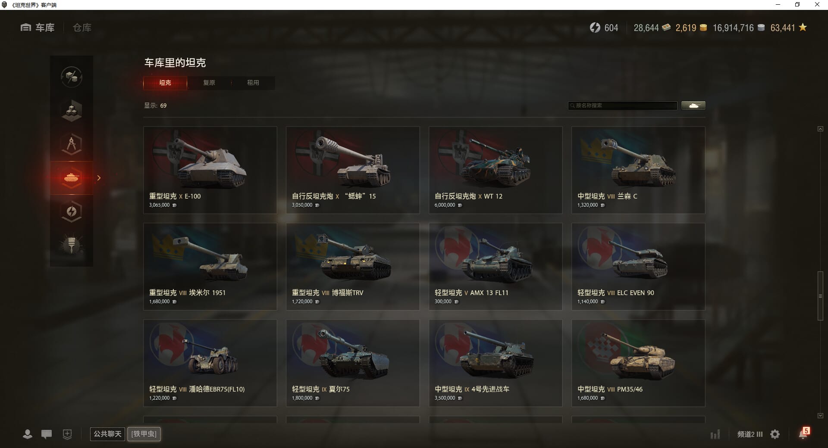This screenshot has width=828, height=448.
Task: Click the scrollbar down arrow
Action: (x=820, y=416)
